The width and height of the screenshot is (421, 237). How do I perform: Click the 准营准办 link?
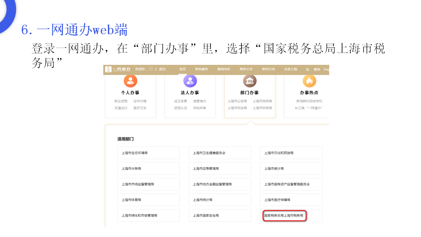(x=200, y=101)
